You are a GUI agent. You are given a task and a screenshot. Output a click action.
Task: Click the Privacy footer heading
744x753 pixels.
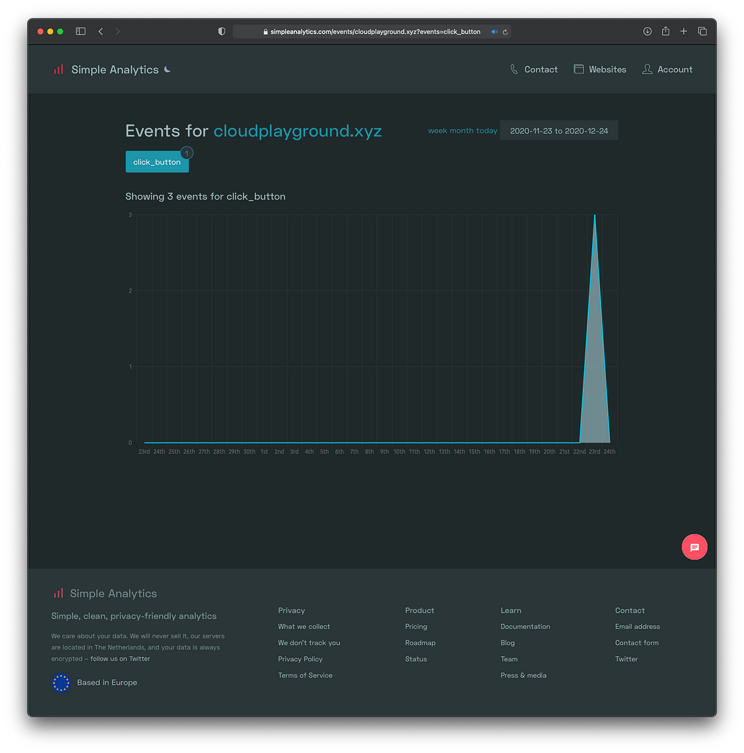coord(291,610)
